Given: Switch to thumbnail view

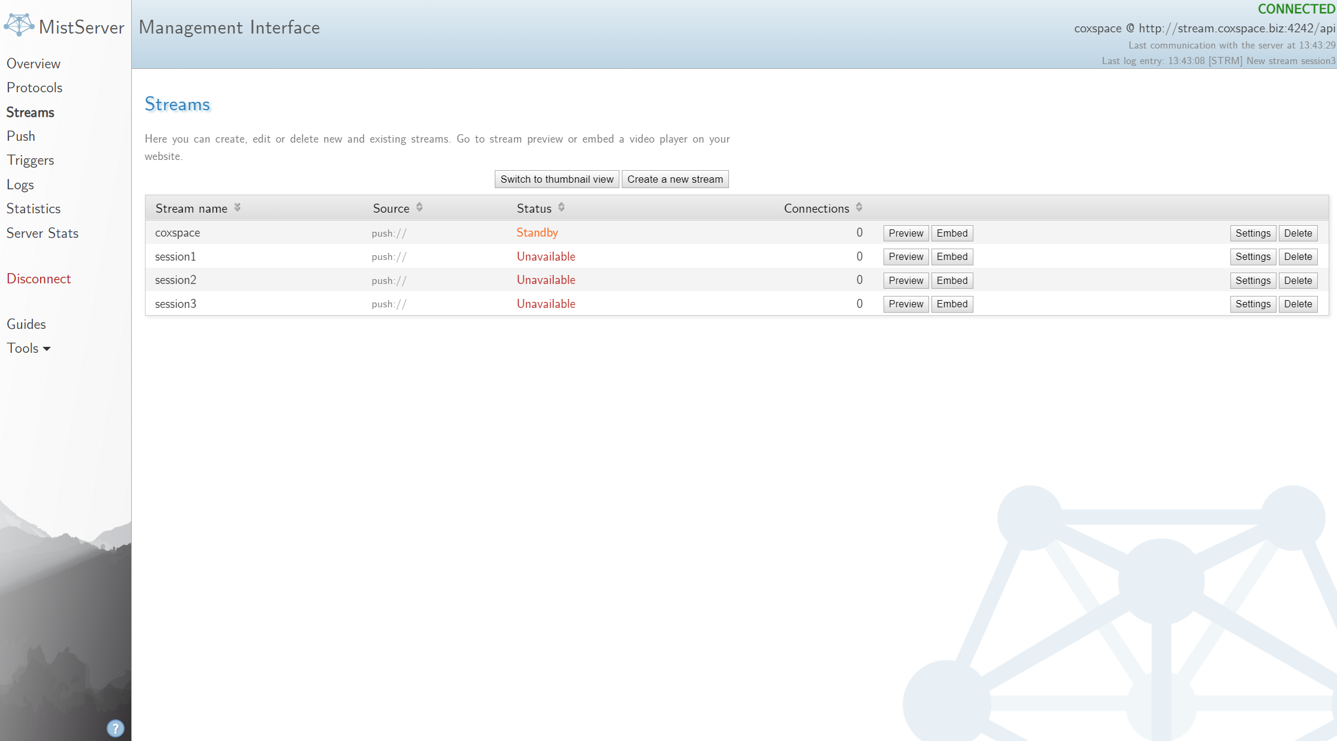Looking at the screenshot, I should point(557,179).
